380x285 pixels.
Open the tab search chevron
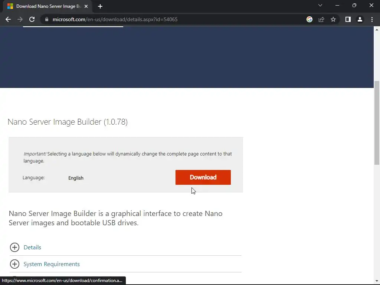[x=320, y=5]
